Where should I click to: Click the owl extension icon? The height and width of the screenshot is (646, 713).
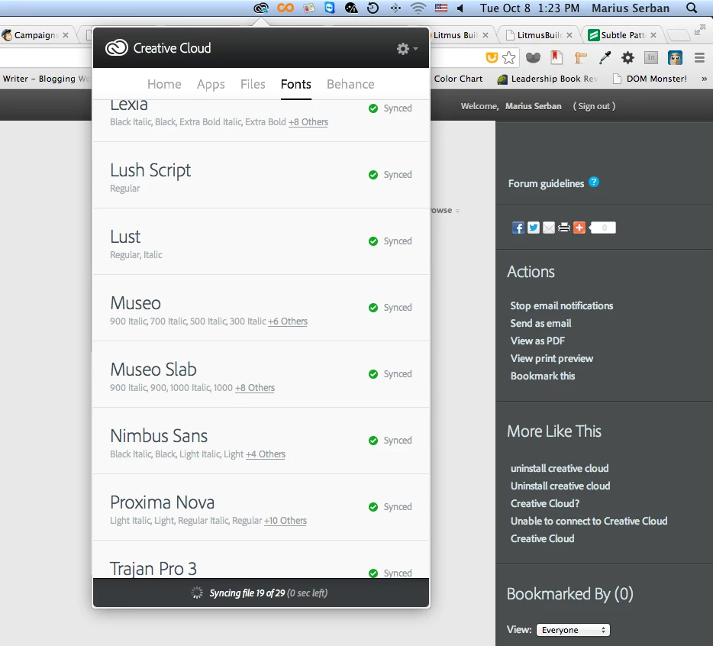point(675,58)
